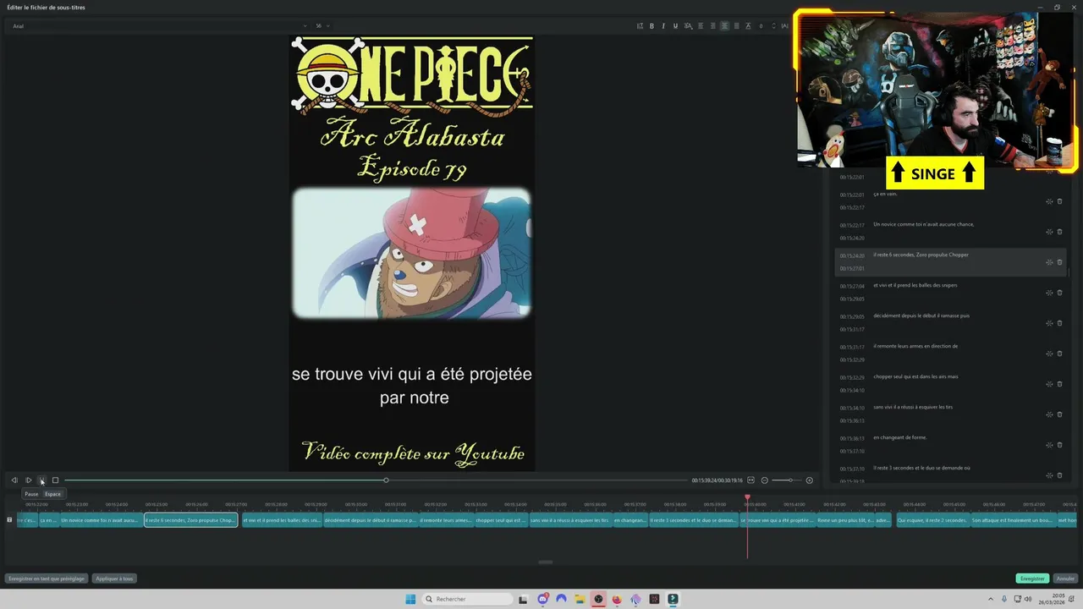Delete subtitle 'décidément depuis le début il ramasse'

pyautogui.click(x=1059, y=323)
